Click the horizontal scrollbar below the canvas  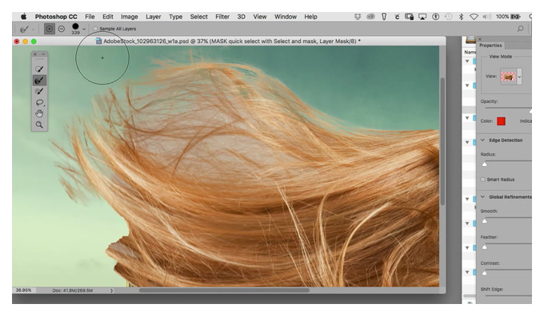click(x=224, y=290)
